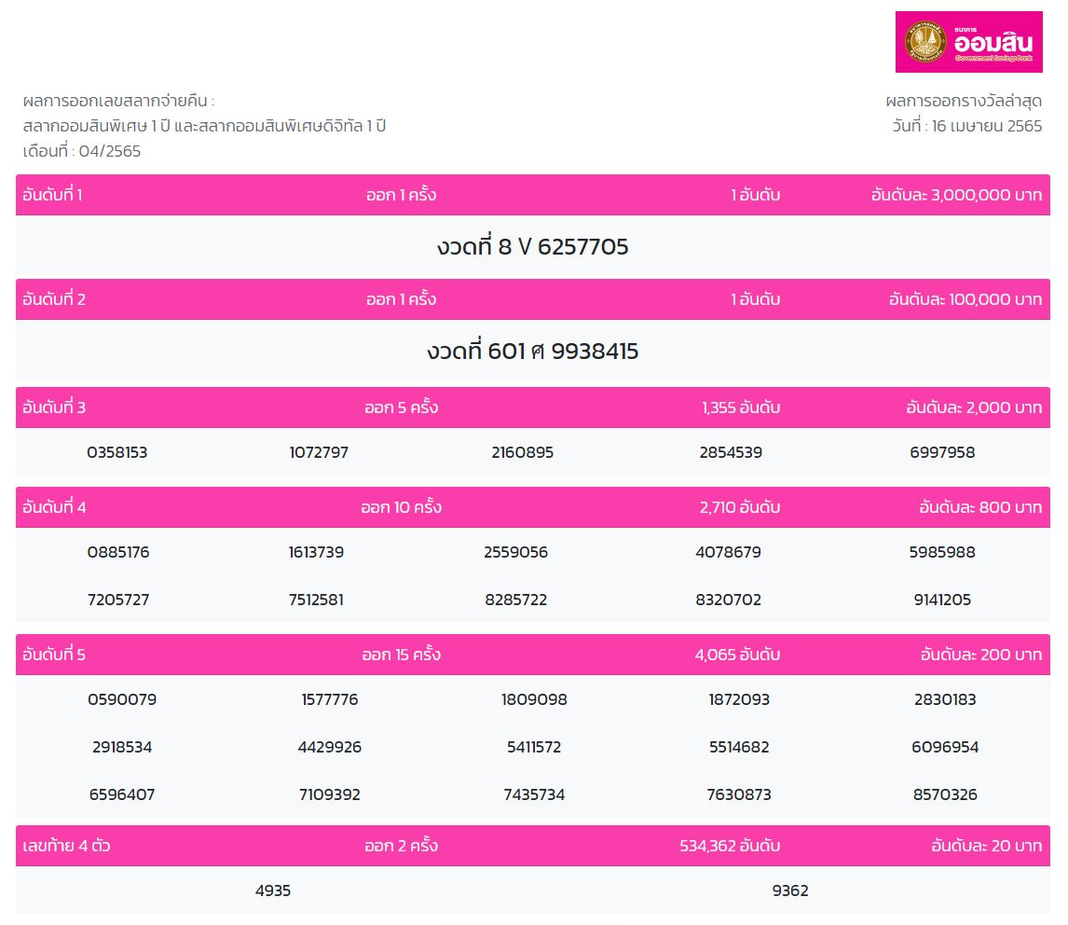Select fifth prize number 8570326
Viewport: 1068px width, 925px height.
[x=945, y=794]
